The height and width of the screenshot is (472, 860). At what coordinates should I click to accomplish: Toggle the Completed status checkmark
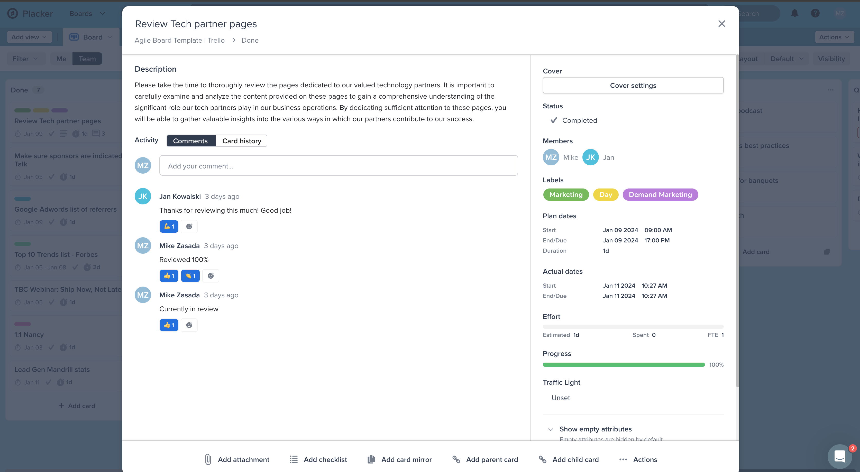point(554,120)
